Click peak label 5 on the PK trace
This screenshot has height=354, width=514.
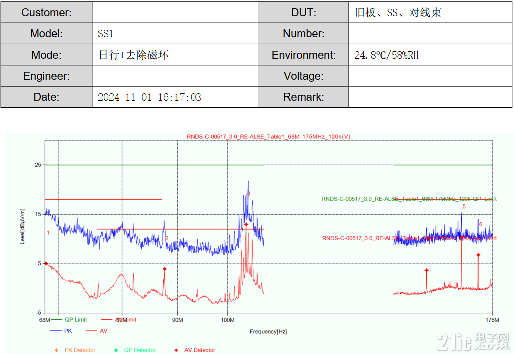click(x=464, y=207)
